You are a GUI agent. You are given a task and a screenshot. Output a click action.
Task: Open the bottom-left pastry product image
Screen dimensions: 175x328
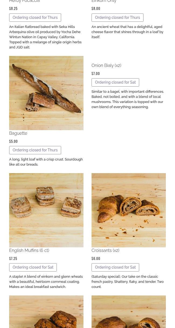[x=46, y=312]
